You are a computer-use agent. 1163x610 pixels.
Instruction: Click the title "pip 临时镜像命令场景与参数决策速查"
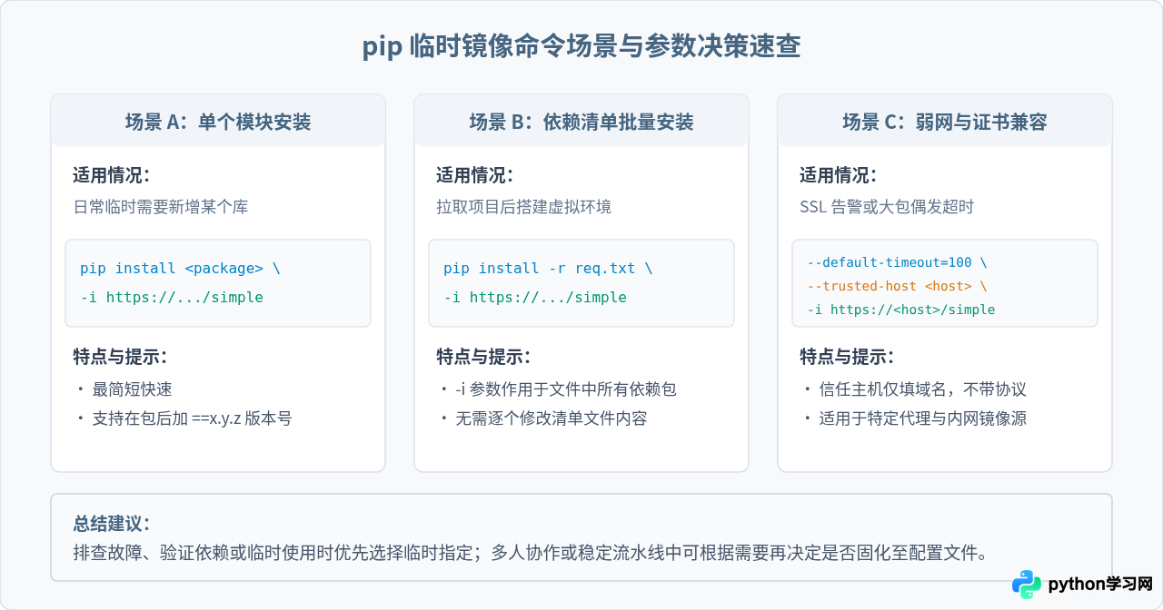pyautogui.click(x=581, y=47)
